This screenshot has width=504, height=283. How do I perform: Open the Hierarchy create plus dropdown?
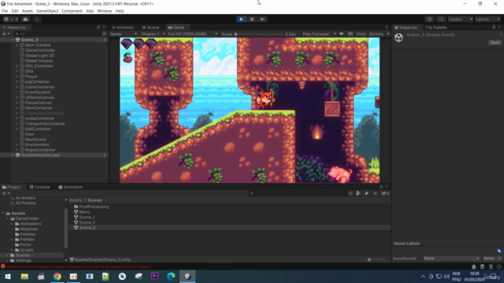6,34
